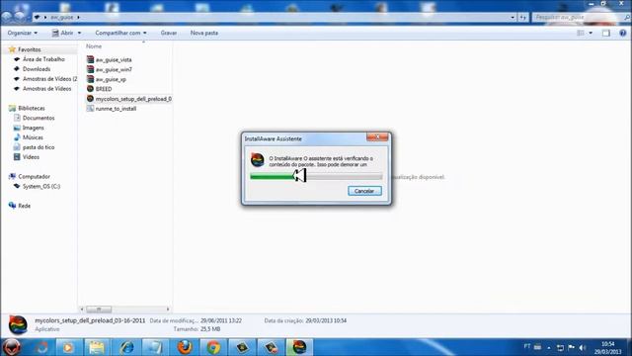
Task: Click the mycolors icon in the details pane
Action: coord(18,324)
